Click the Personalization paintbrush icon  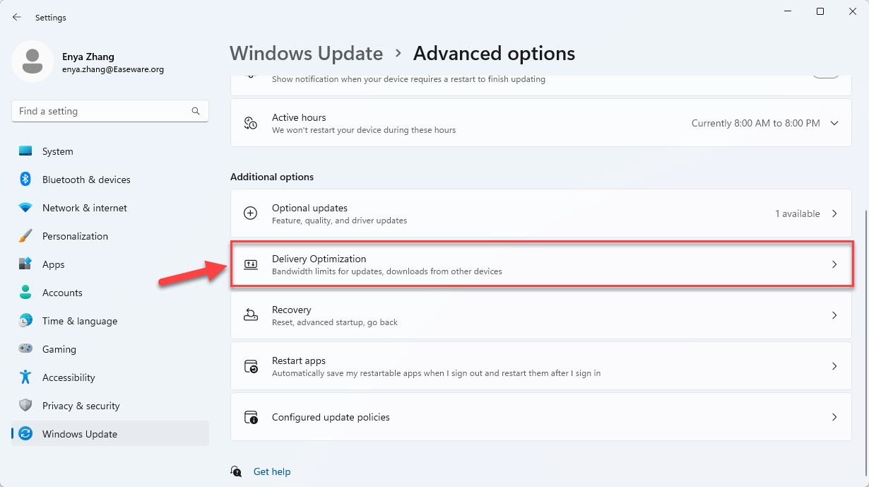25,236
